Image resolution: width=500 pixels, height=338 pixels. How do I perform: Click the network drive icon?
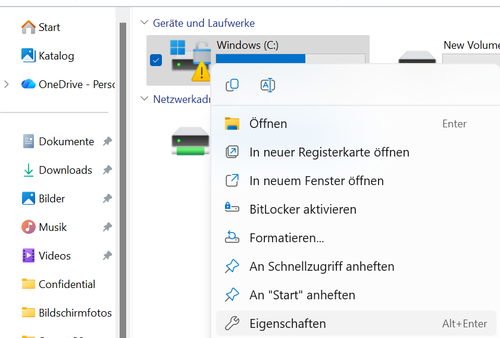click(x=190, y=140)
